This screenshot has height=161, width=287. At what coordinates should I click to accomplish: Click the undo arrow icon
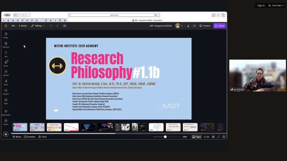tap(51, 26)
